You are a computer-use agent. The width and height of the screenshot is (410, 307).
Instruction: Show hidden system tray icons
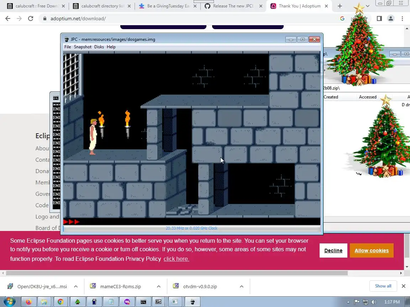(348, 302)
